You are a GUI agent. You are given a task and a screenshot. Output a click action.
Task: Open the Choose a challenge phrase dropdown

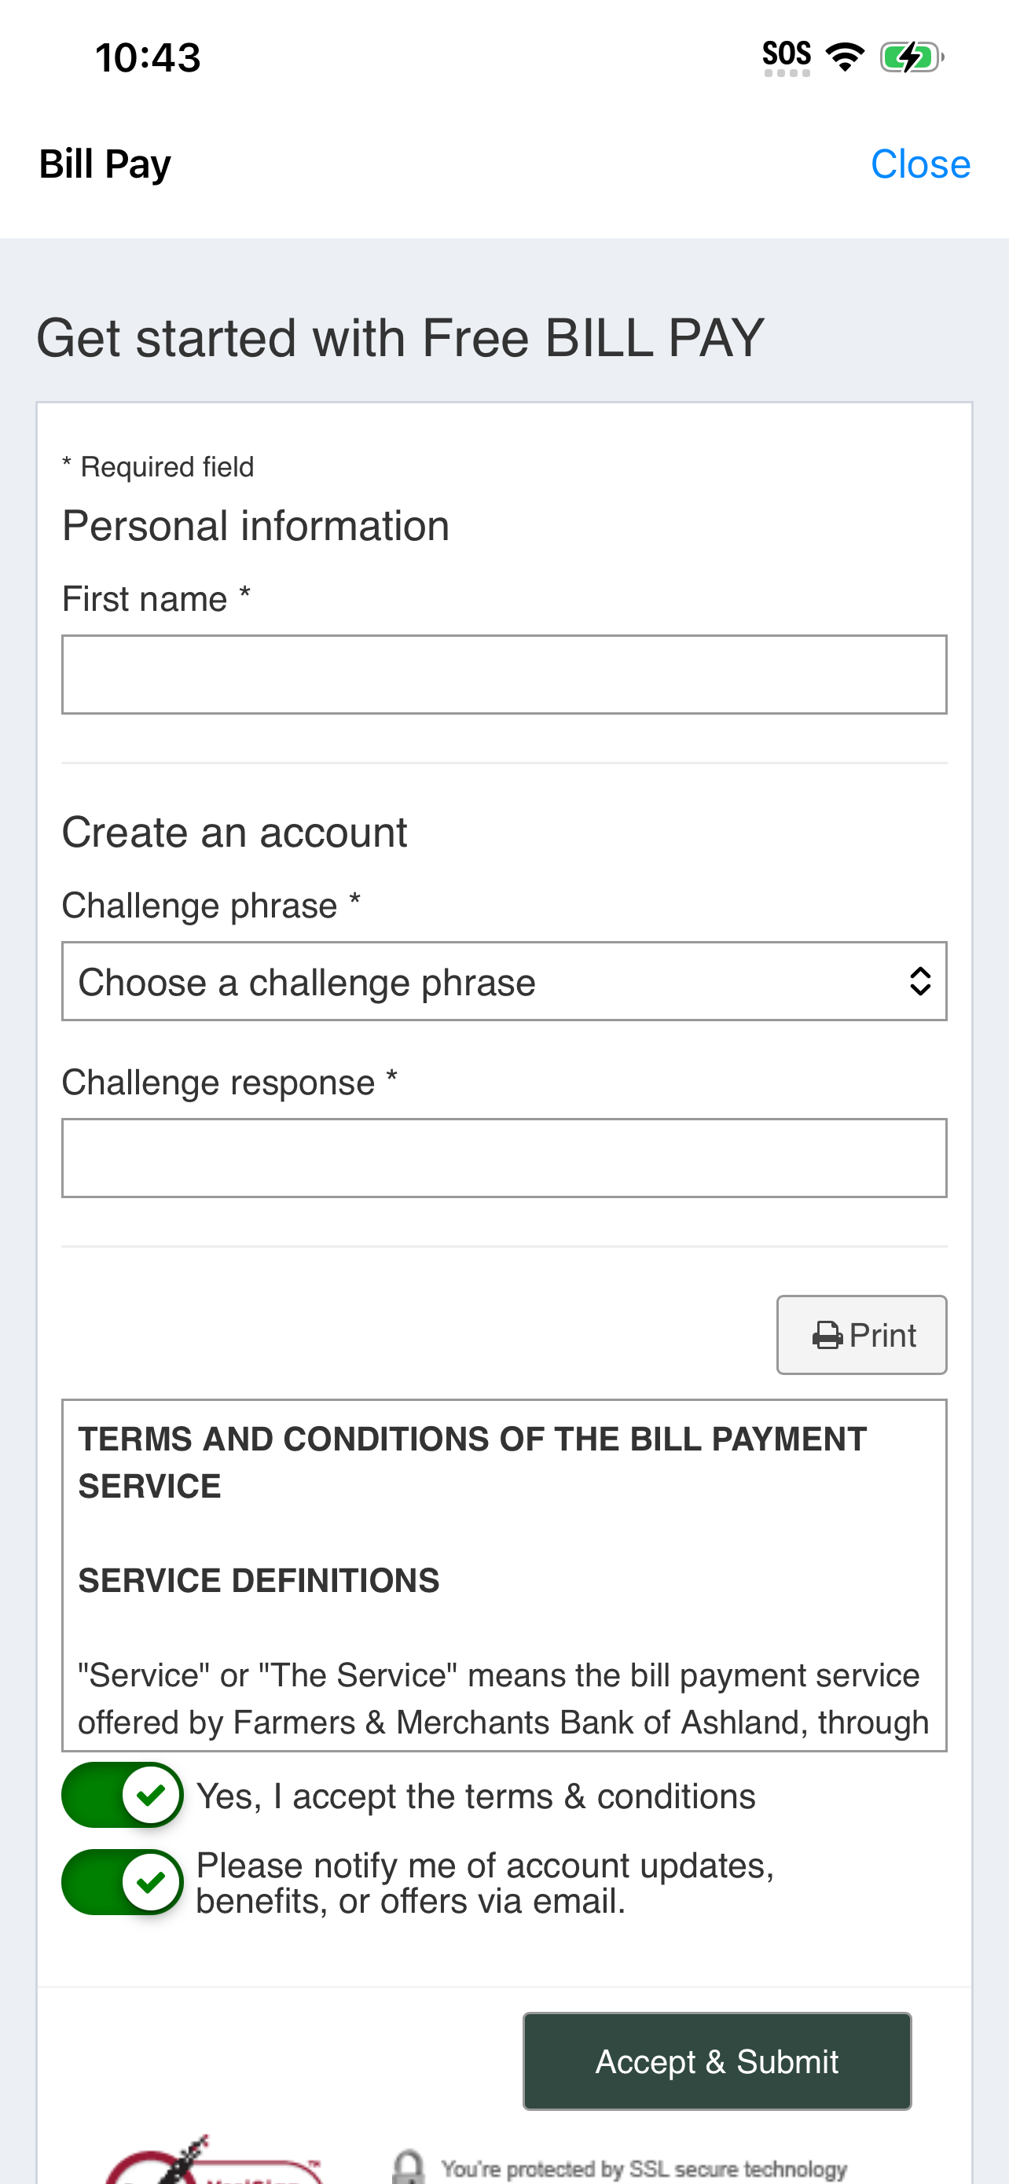[504, 981]
